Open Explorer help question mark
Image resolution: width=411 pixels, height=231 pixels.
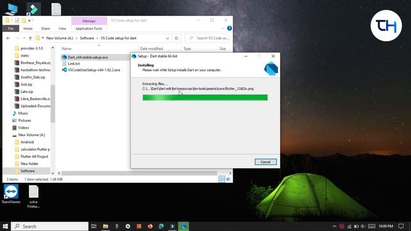229,28
